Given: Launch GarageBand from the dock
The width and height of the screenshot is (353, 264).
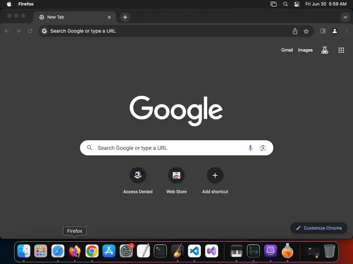Looking at the screenshot, I should point(178,251).
